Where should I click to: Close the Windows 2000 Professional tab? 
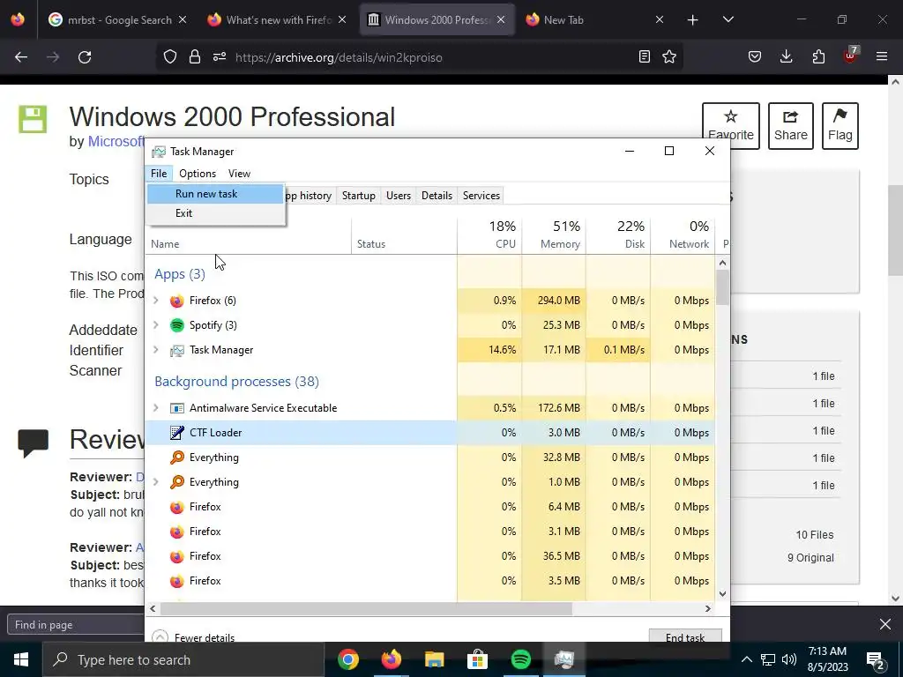(x=501, y=20)
